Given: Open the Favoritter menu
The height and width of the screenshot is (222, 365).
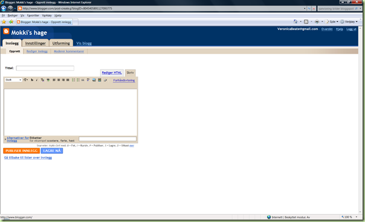Looking at the screenshot, I should (33, 16).
